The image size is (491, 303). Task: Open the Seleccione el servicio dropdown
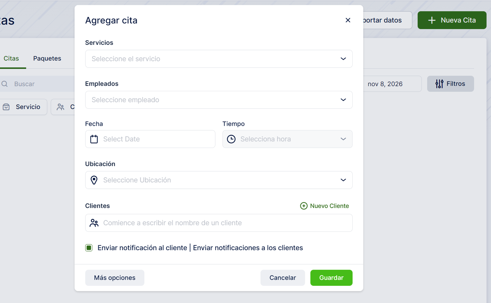[x=218, y=59]
